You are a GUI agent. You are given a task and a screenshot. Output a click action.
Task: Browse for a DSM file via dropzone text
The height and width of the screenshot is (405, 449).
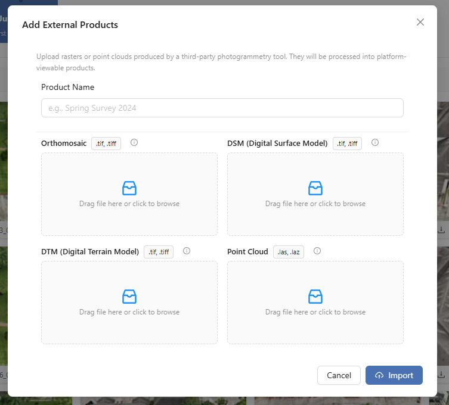tap(315, 204)
